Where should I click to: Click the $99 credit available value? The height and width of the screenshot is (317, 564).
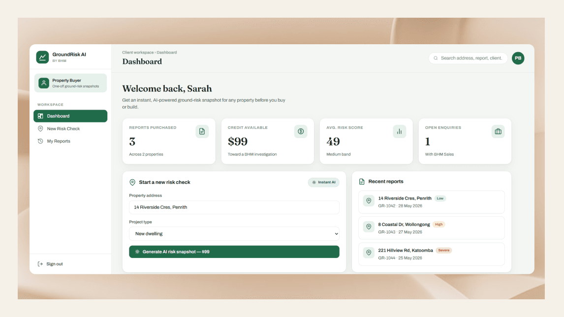point(238,142)
